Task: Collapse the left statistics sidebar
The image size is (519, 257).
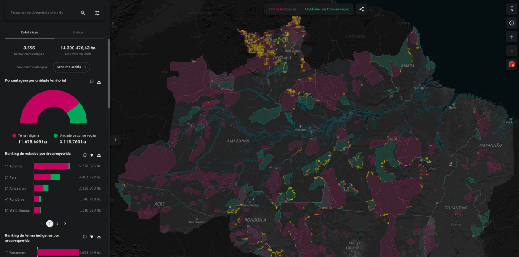Action: click(115, 140)
